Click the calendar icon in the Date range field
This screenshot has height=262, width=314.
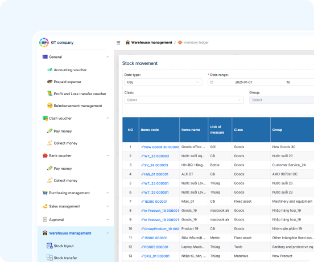point(212,83)
